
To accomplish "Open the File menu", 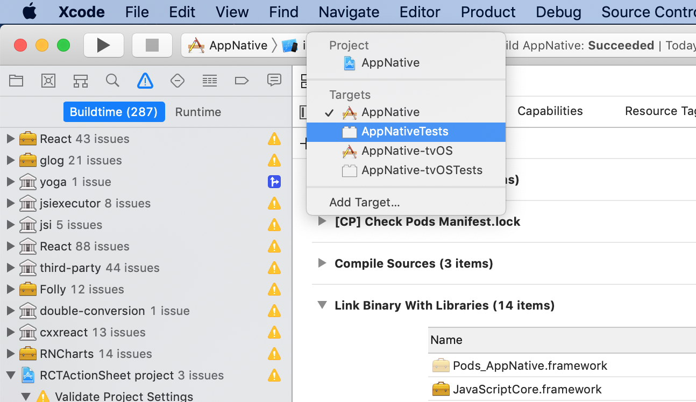I will (137, 12).
